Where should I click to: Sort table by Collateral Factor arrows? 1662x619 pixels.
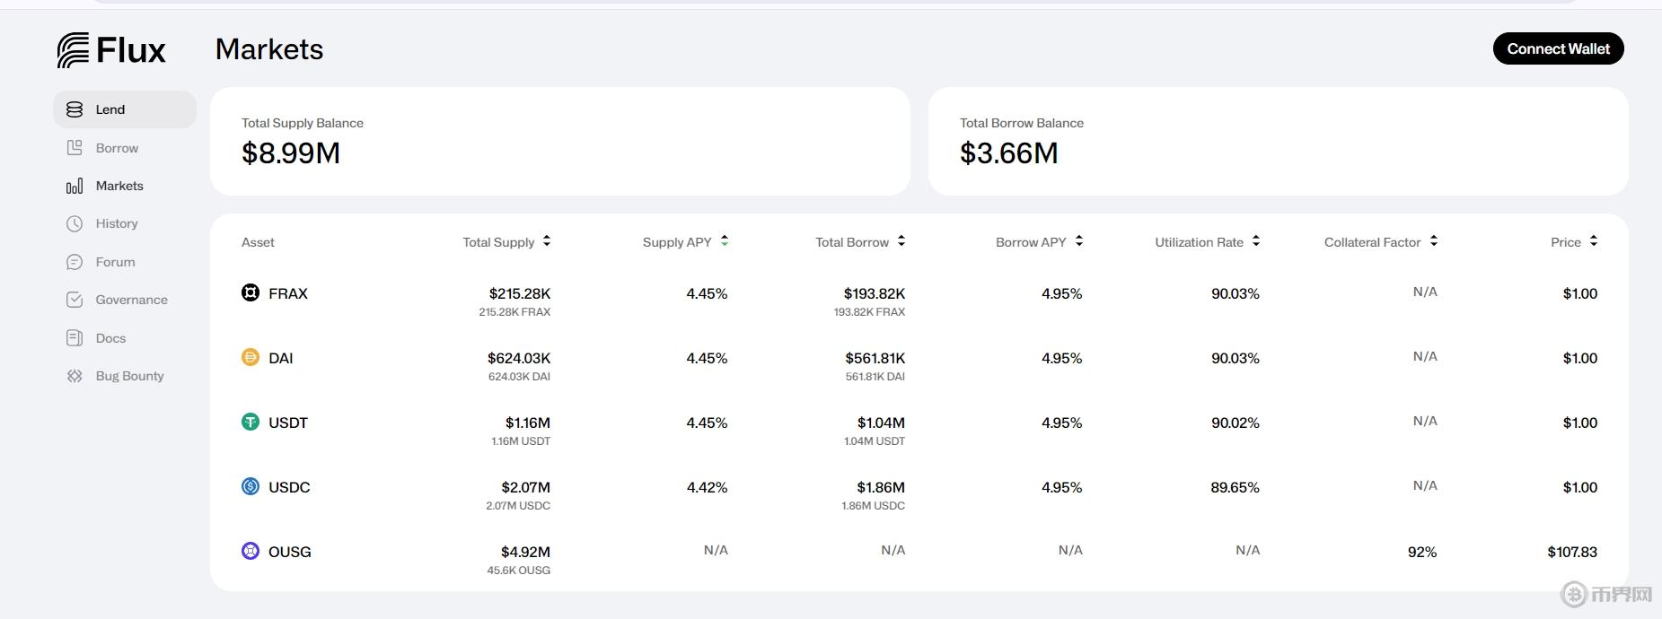[x=1434, y=241]
